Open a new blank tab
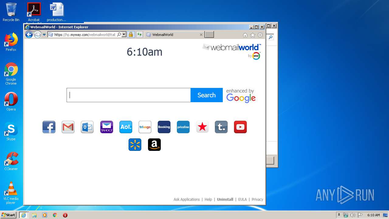Viewport: 389px width, 219px height. coord(209,34)
